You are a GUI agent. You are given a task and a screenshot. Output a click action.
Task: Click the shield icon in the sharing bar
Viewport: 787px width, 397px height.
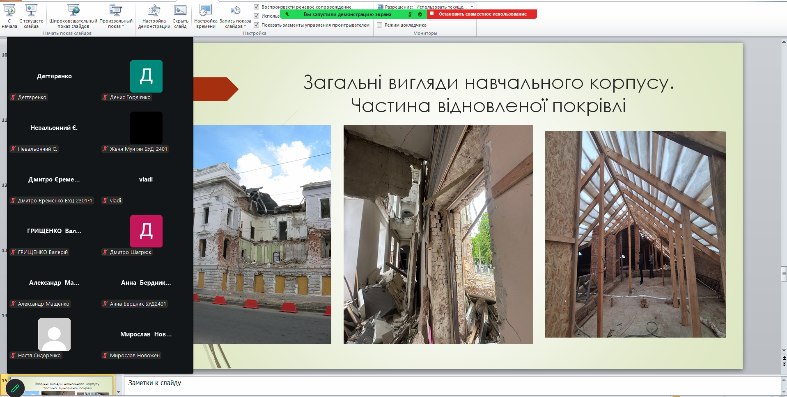coord(420,14)
